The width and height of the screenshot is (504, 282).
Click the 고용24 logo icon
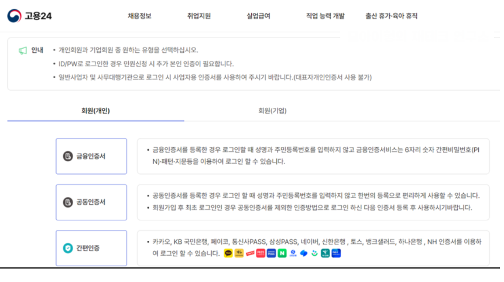point(14,16)
